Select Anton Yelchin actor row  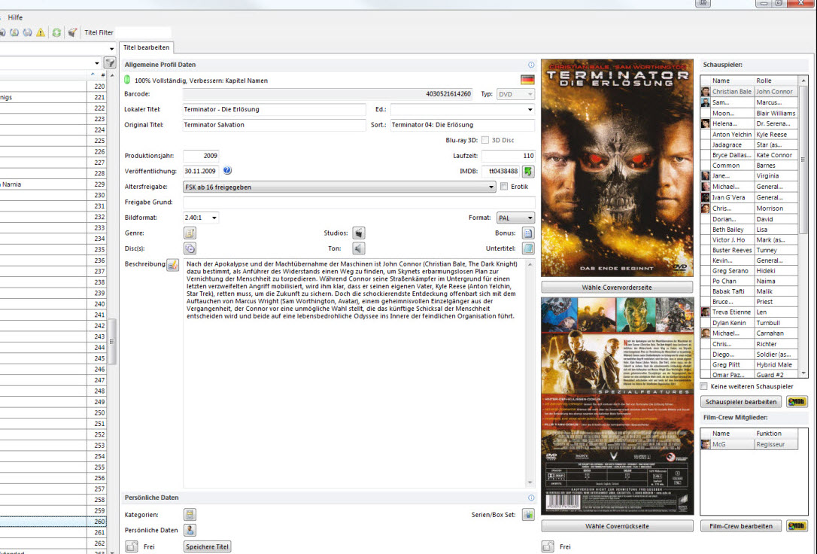[749, 135]
